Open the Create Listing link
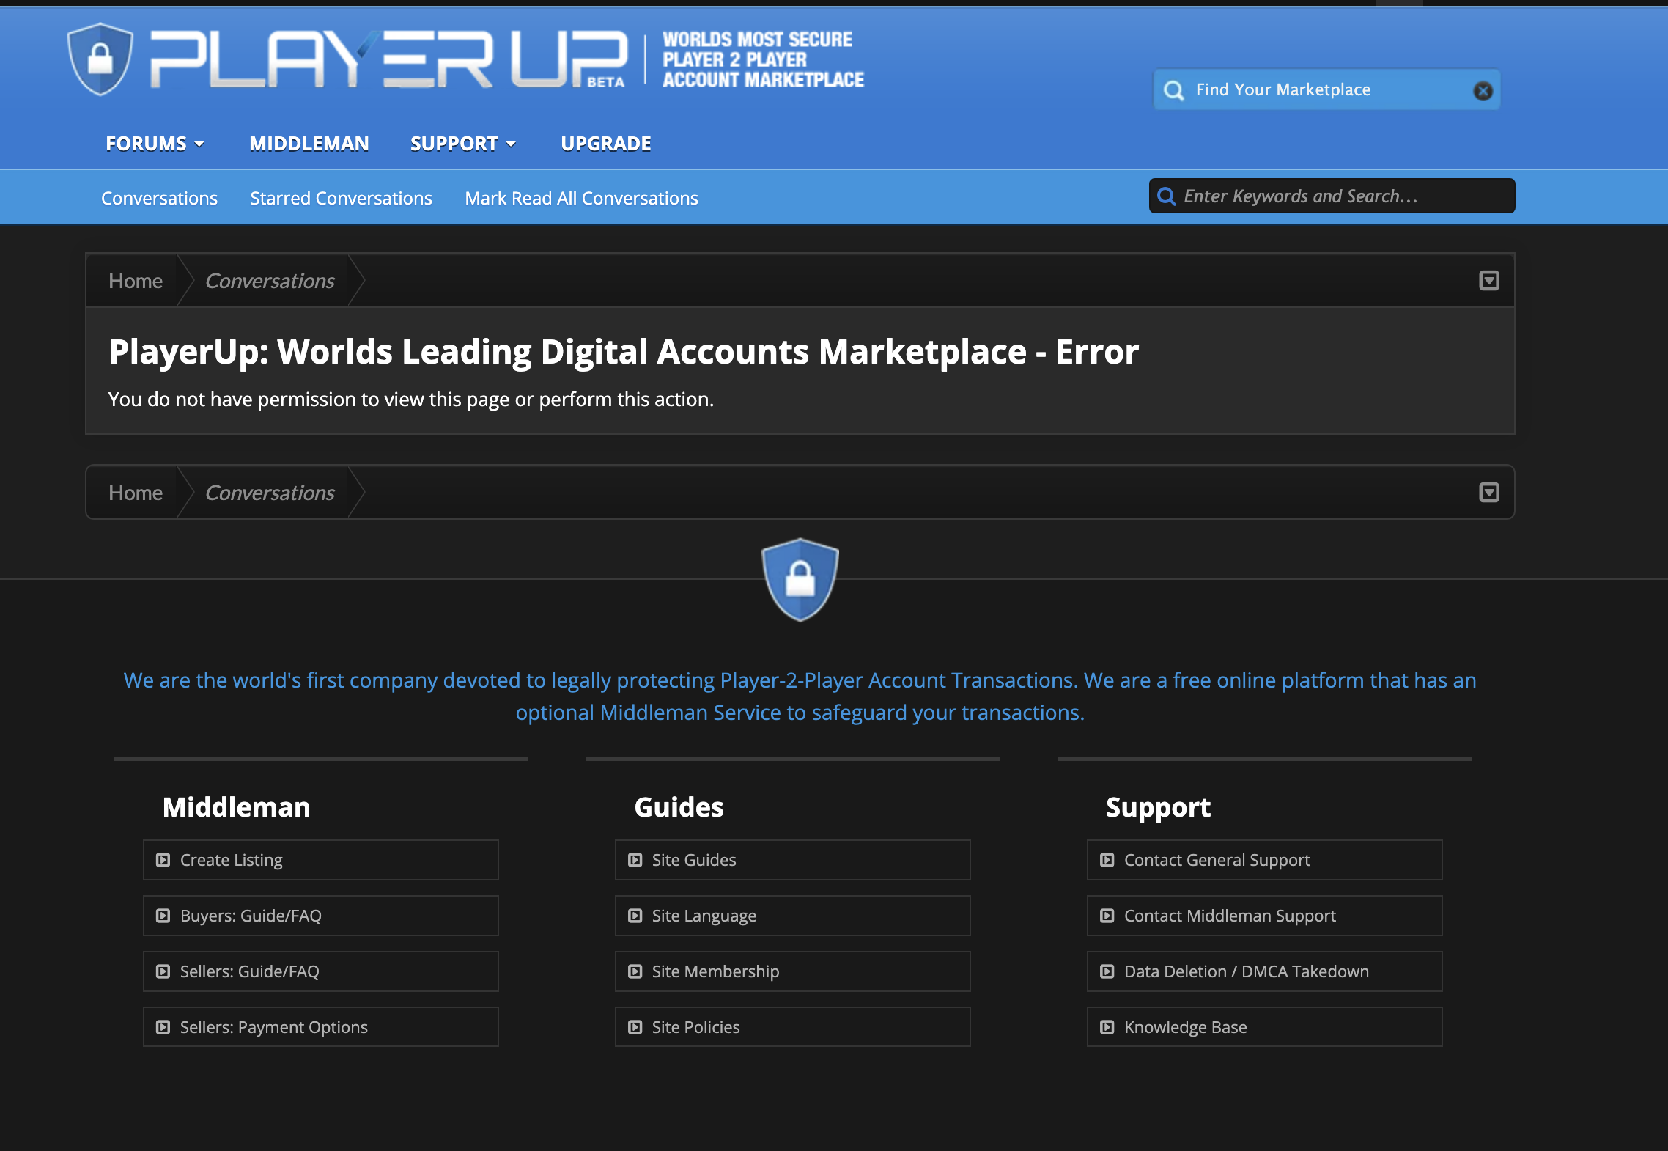Viewport: 1668px width, 1151px height. tap(321, 860)
